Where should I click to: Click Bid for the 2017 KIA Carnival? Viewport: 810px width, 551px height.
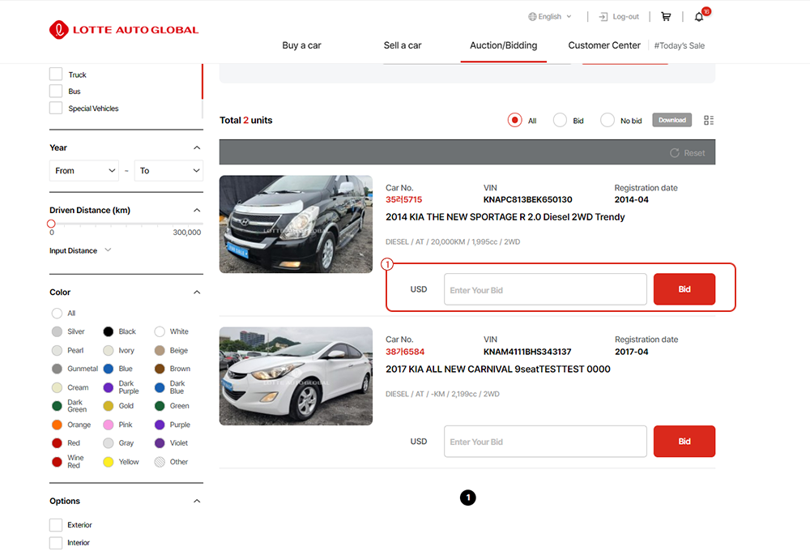(x=684, y=442)
